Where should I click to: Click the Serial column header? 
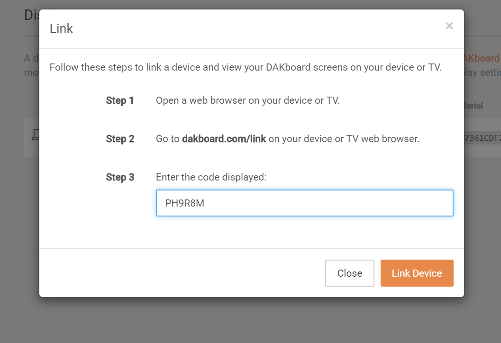(472, 106)
